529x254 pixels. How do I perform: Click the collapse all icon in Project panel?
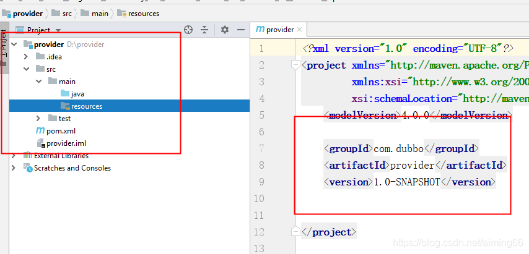(204, 30)
